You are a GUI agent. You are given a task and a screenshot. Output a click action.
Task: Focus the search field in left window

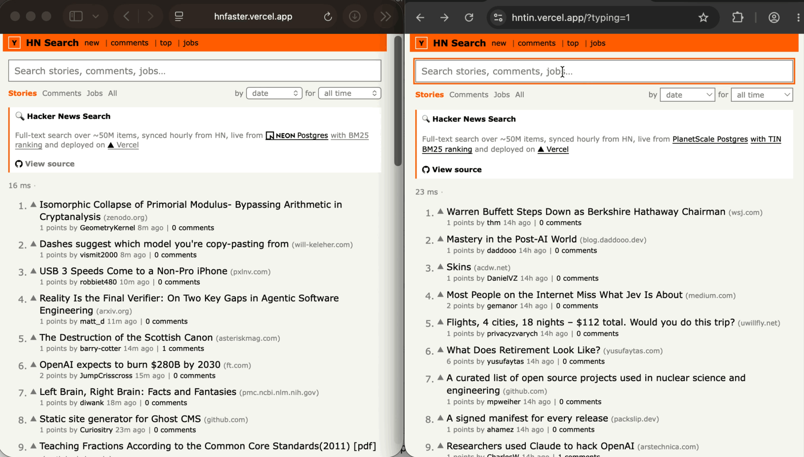click(195, 71)
